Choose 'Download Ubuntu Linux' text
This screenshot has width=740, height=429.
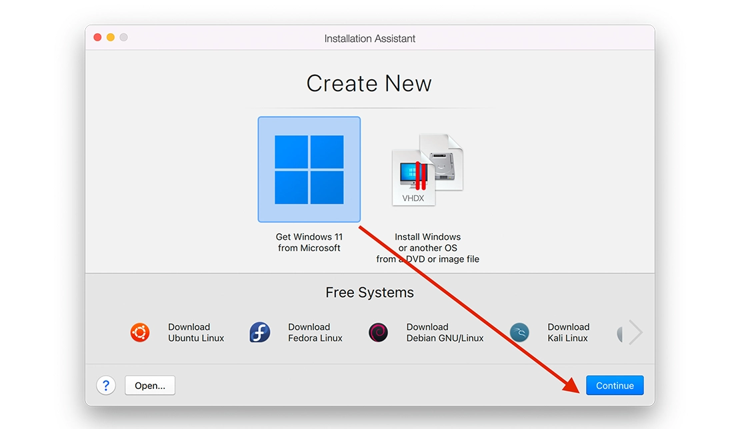(196, 332)
